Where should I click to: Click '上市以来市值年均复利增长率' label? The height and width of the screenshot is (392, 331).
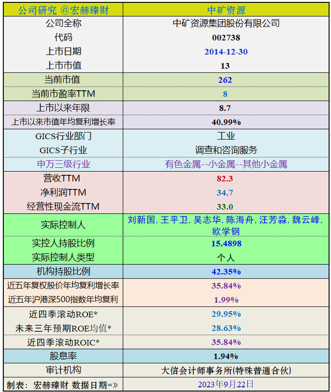pyautogui.click(x=63, y=122)
